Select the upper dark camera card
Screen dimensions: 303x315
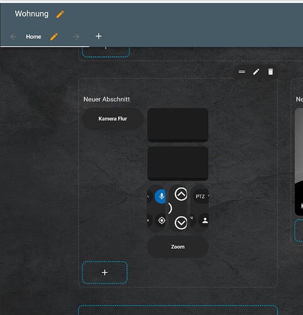point(178,125)
